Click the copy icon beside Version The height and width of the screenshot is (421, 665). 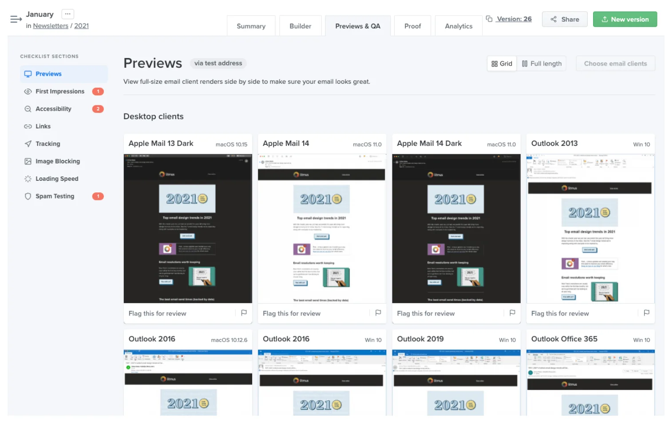489,19
